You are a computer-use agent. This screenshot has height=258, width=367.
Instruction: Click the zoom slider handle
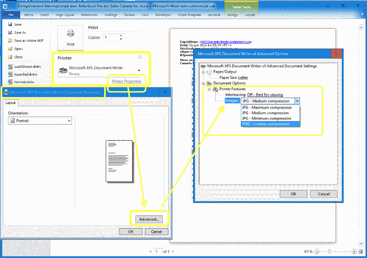point(329,252)
